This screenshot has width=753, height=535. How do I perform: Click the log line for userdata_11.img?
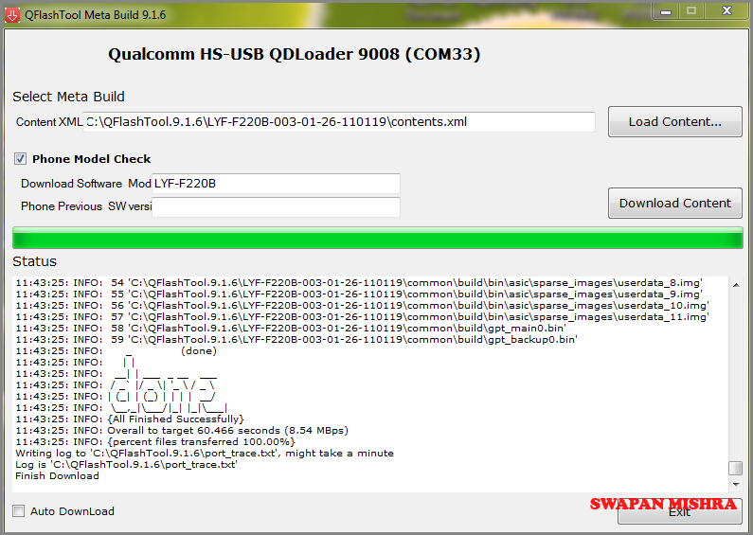point(362,317)
